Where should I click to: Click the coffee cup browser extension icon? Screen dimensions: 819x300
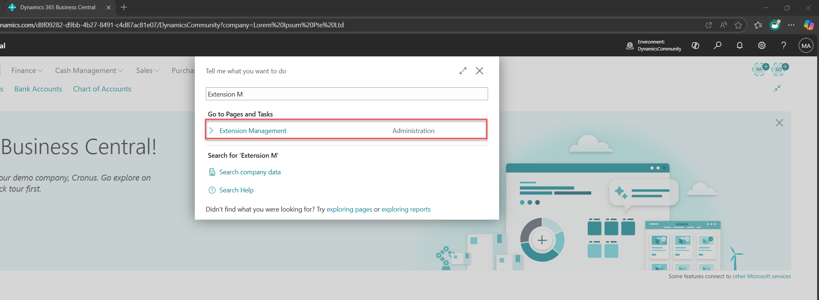(x=775, y=25)
